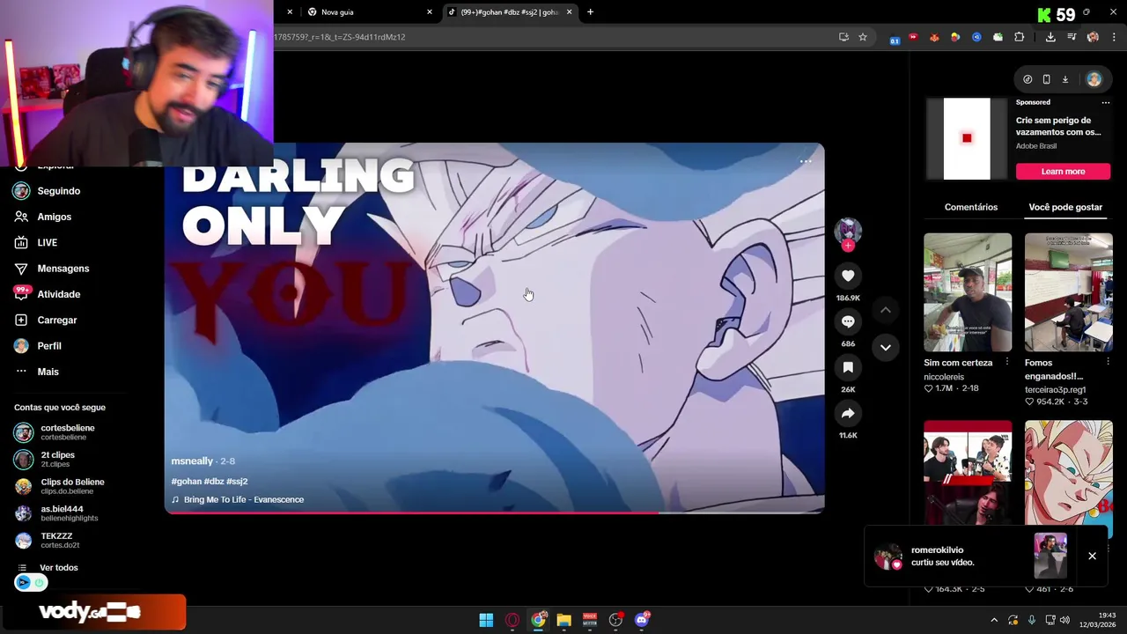Open File Explorer from taskbar
Image resolution: width=1127 pixels, height=634 pixels.
coord(563,620)
